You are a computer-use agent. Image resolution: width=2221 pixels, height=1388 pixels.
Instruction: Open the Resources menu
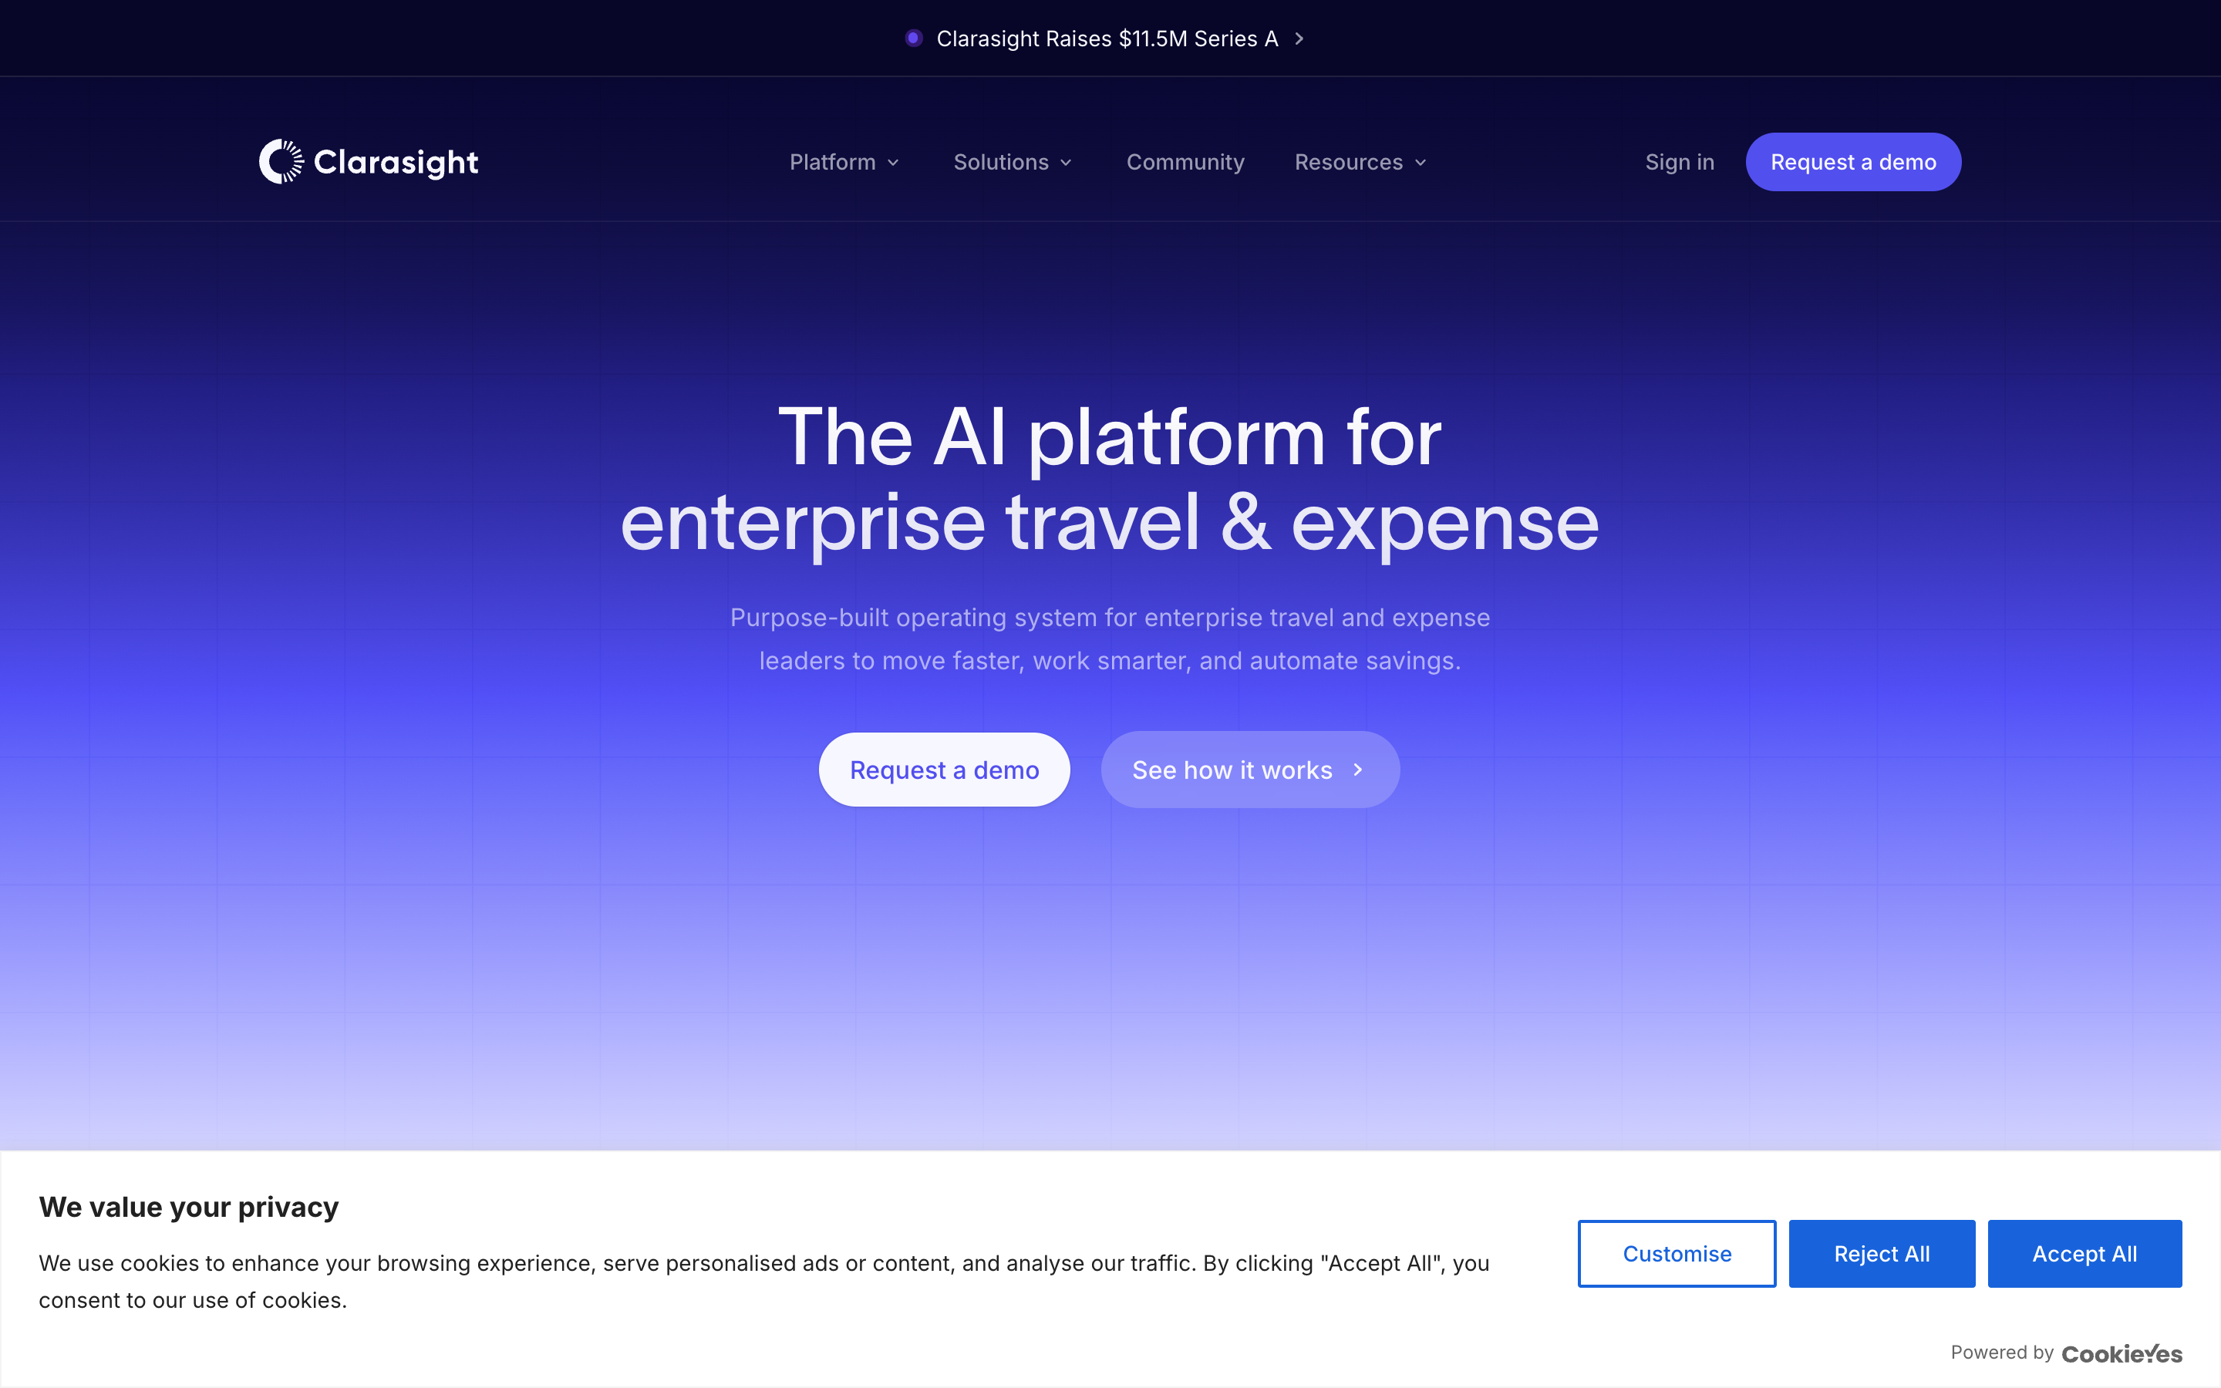[x=1360, y=163]
